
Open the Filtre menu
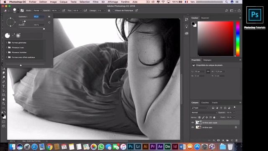[x=95, y=2]
